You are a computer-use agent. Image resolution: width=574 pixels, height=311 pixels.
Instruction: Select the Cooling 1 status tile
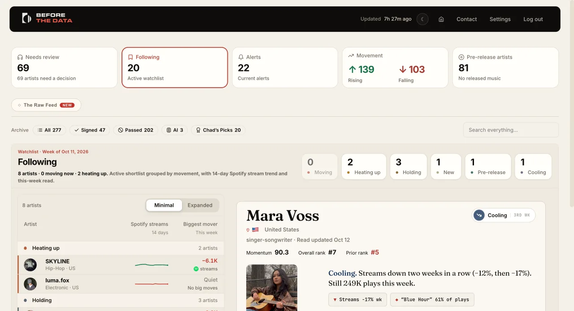(x=533, y=166)
